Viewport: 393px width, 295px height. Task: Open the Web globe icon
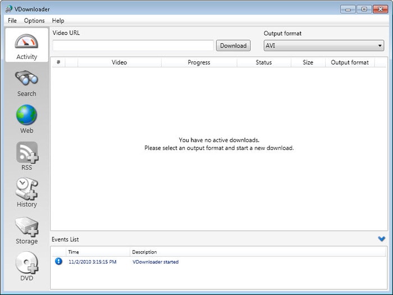tap(26, 115)
